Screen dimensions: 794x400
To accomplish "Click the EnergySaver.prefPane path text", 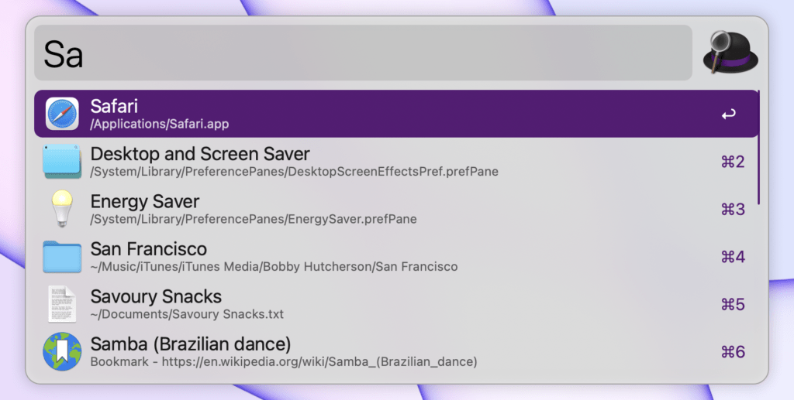I will 254,219.
